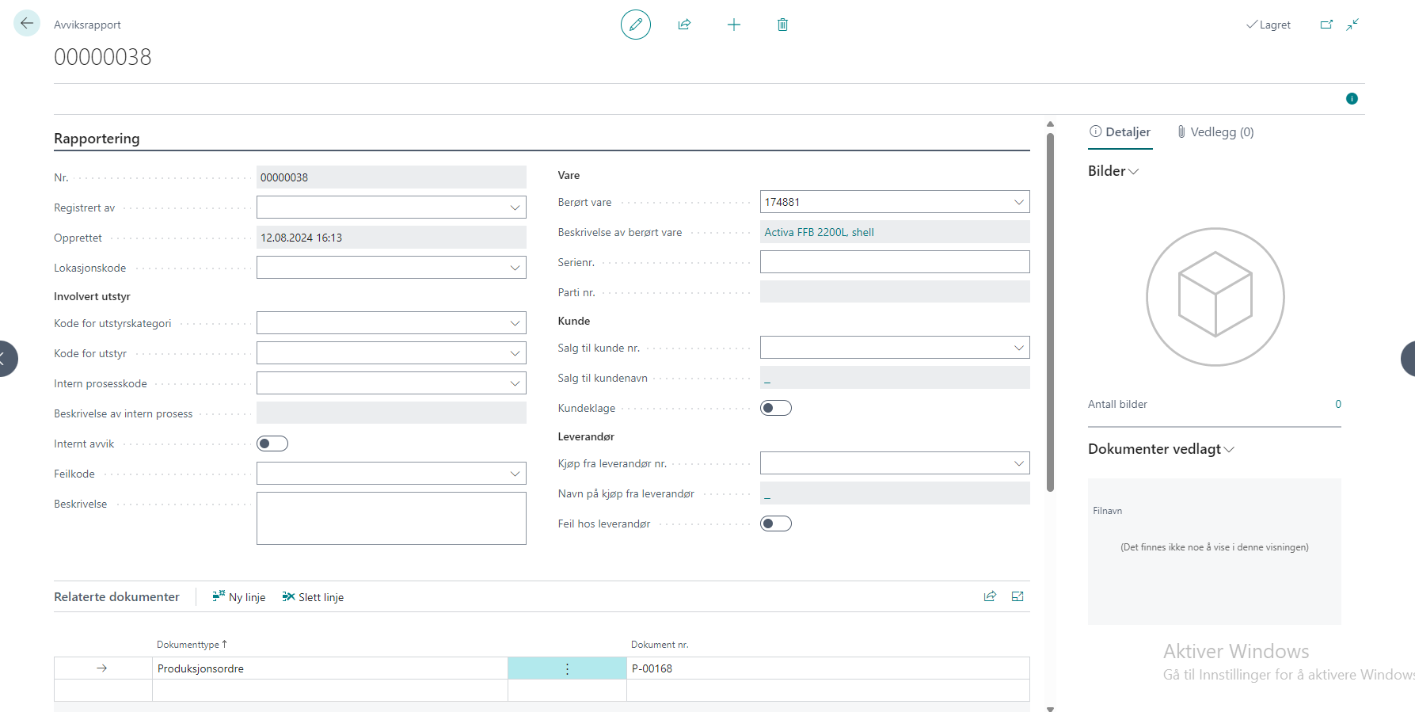Click the three-dot menu on Produksjonsordre row

click(567, 668)
